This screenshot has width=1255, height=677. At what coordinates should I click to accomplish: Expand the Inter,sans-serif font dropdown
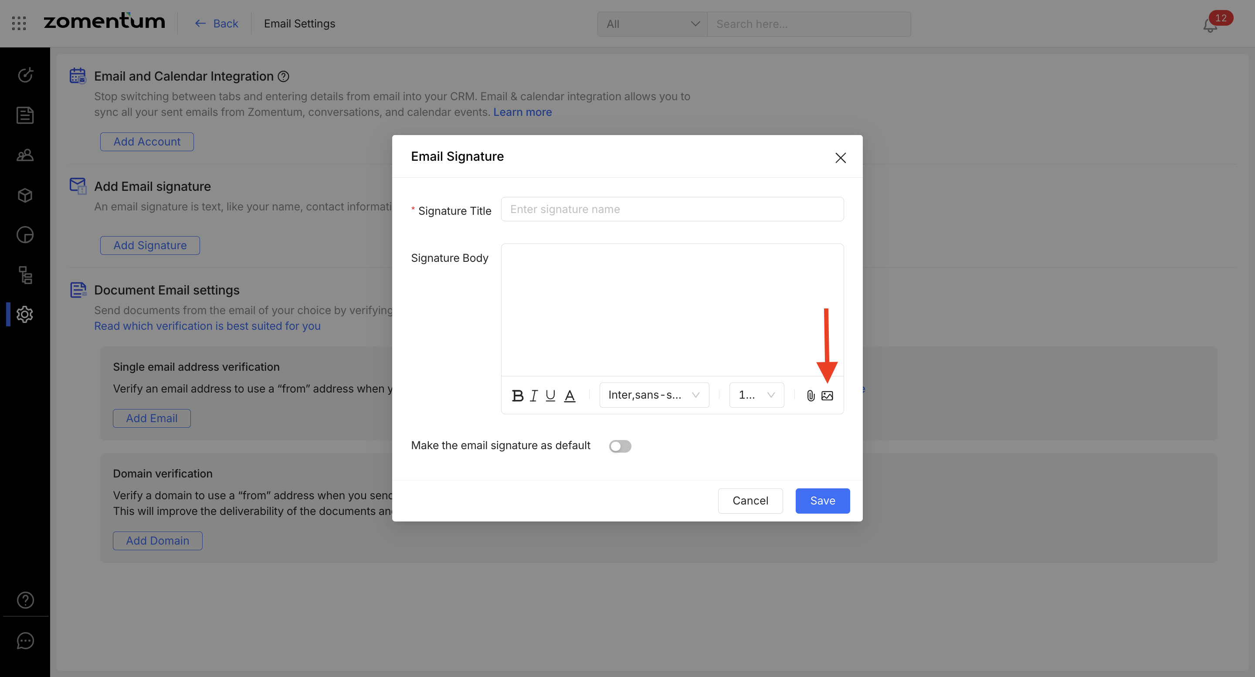(x=654, y=395)
